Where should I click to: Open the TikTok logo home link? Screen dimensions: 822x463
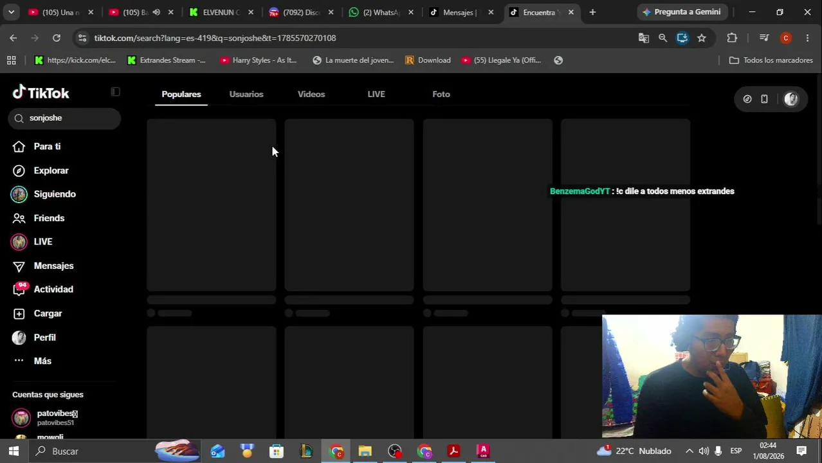[41, 93]
